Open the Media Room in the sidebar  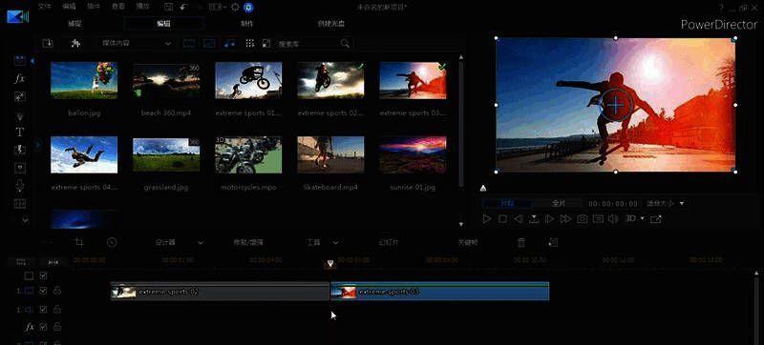tap(19, 60)
